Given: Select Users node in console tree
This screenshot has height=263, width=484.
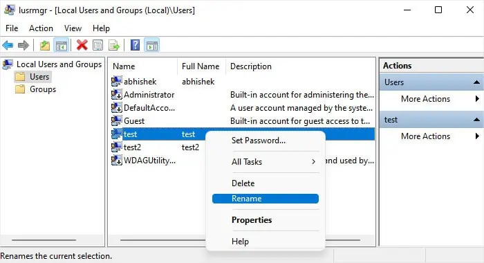Looking at the screenshot, I should pyautogui.click(x=39, y=77).
